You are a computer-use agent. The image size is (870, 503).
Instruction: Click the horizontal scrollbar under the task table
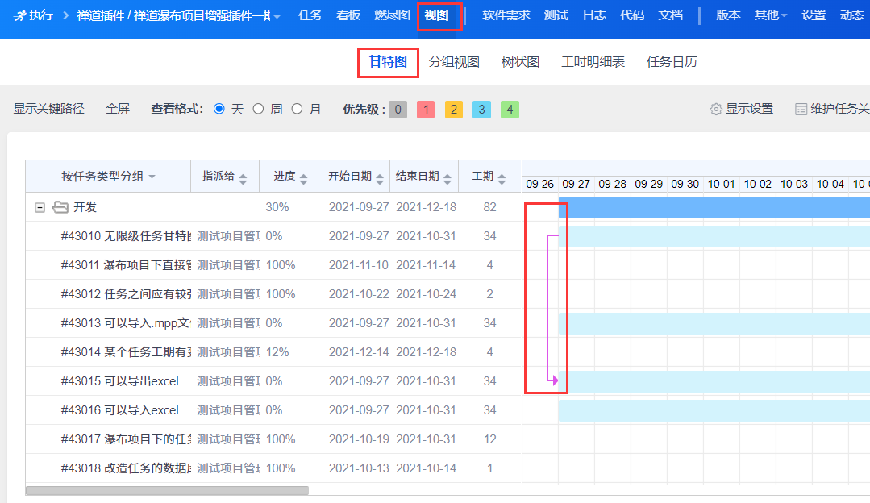[x=167, y=490]
